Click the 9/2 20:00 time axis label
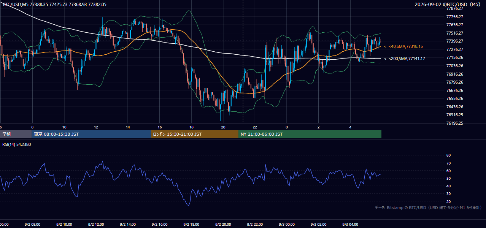486x228 pixels. click(223, 225)
